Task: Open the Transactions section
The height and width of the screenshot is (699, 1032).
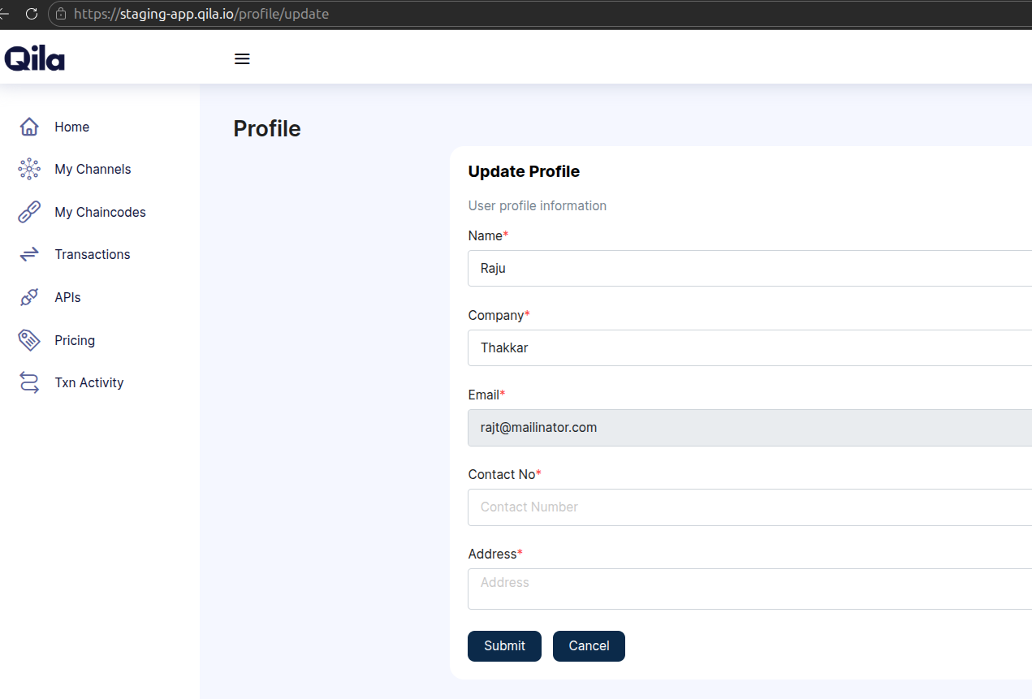Action: (92, 254)
